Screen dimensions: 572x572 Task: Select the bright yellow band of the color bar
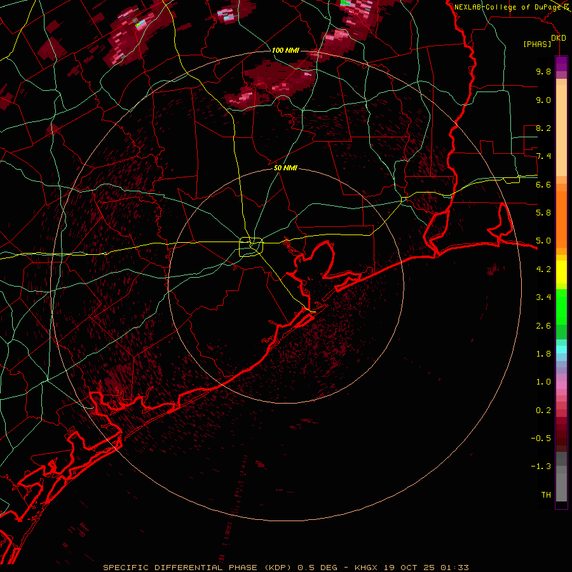561,272
